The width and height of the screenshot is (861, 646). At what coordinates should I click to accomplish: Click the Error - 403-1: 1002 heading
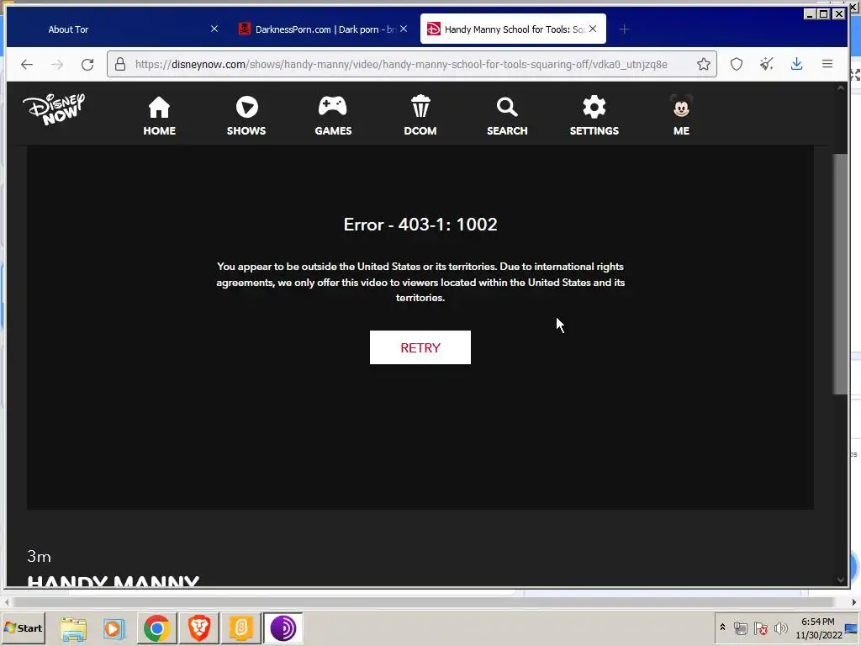[420, 224]
